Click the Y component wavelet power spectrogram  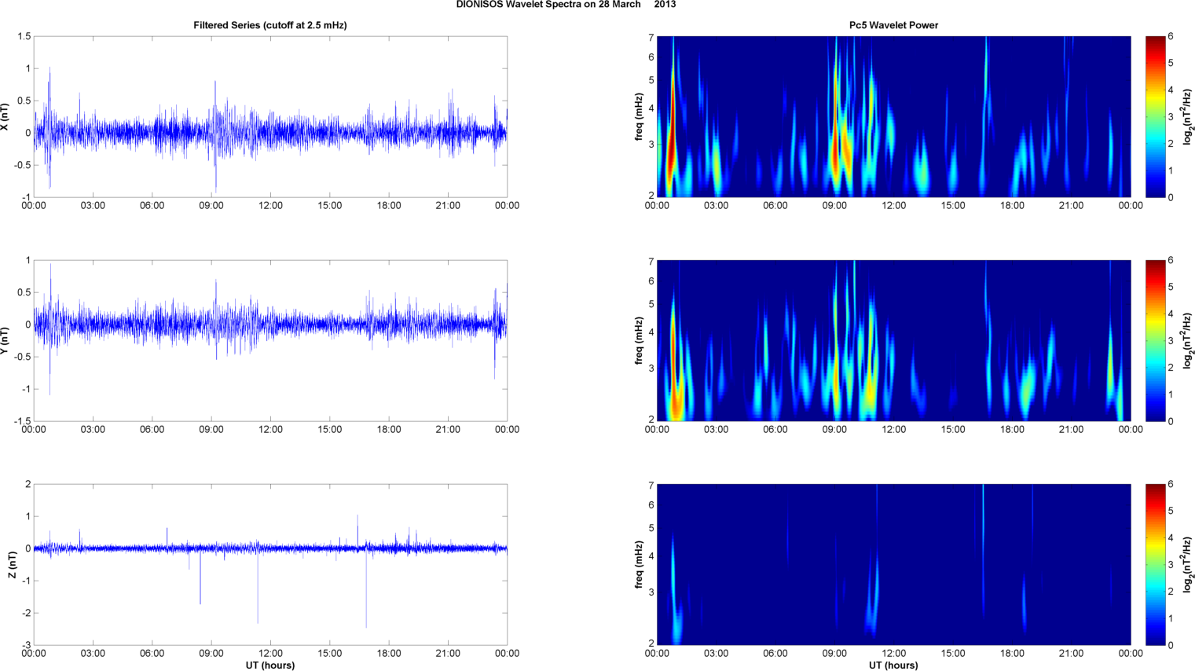893,340
